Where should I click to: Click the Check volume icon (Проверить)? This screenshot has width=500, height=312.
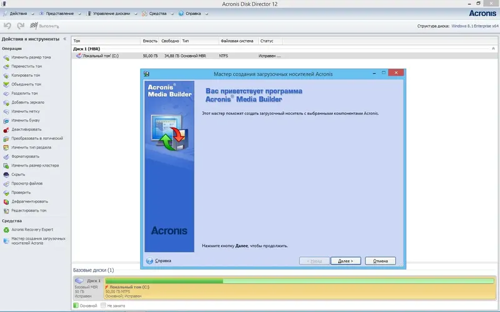pos(6,193)
